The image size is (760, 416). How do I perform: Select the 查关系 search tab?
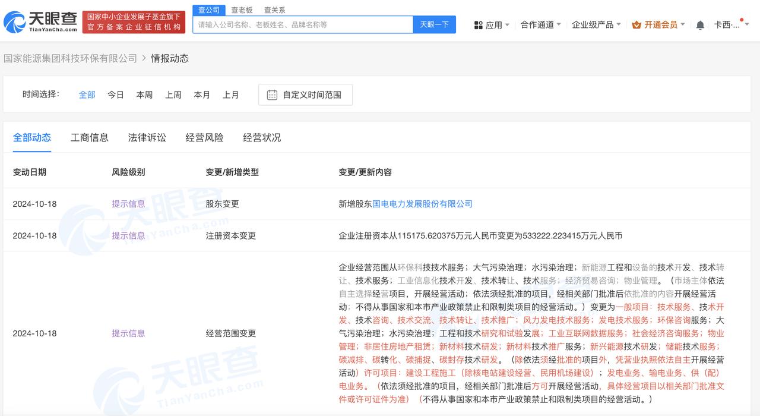[x=274, y=10]
